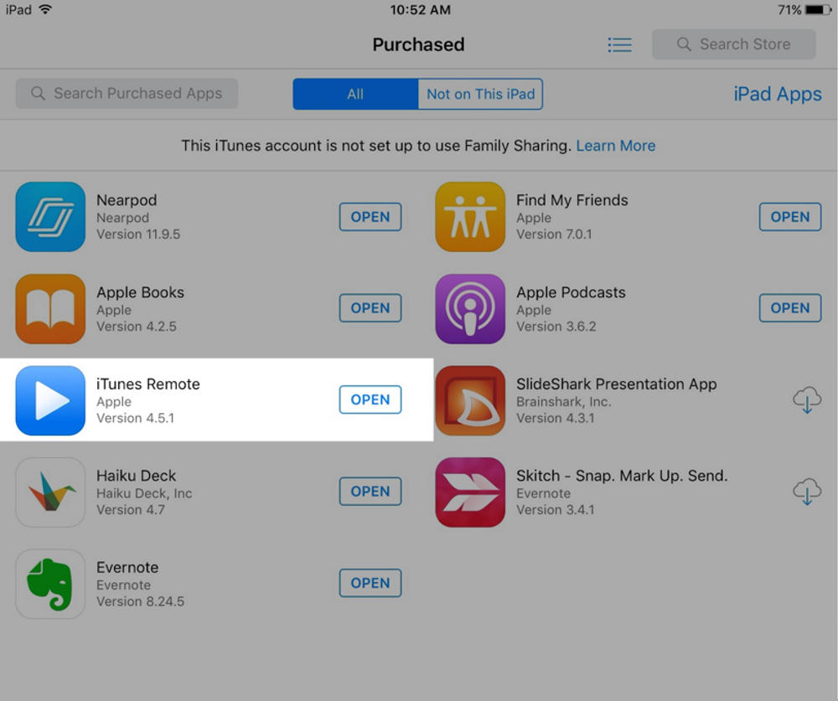Image resolution: width=838 pixels, height=701 pixels.
Task: Tap the Find My Friends app icon
Action: [x=470, y=217]
